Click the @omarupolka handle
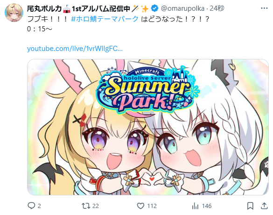273x215 pixels. [182, 8]
